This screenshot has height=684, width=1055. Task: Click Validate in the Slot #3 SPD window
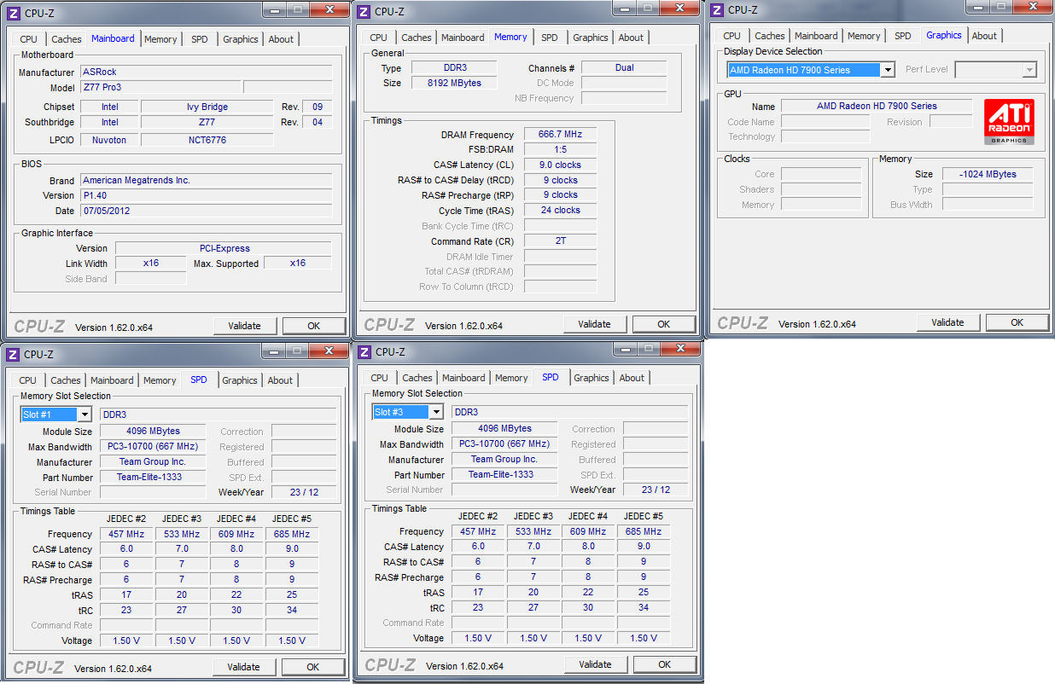595,664
